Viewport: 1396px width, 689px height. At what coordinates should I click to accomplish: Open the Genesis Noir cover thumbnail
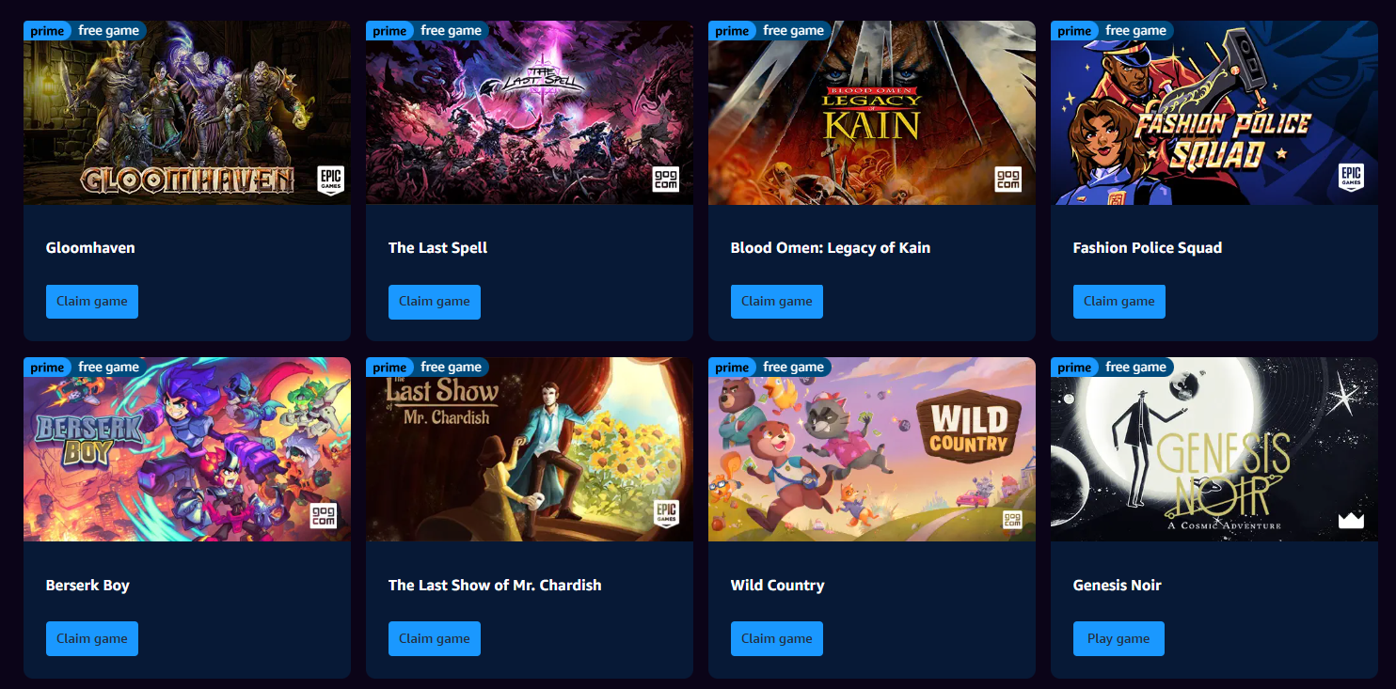(1214, 449)
